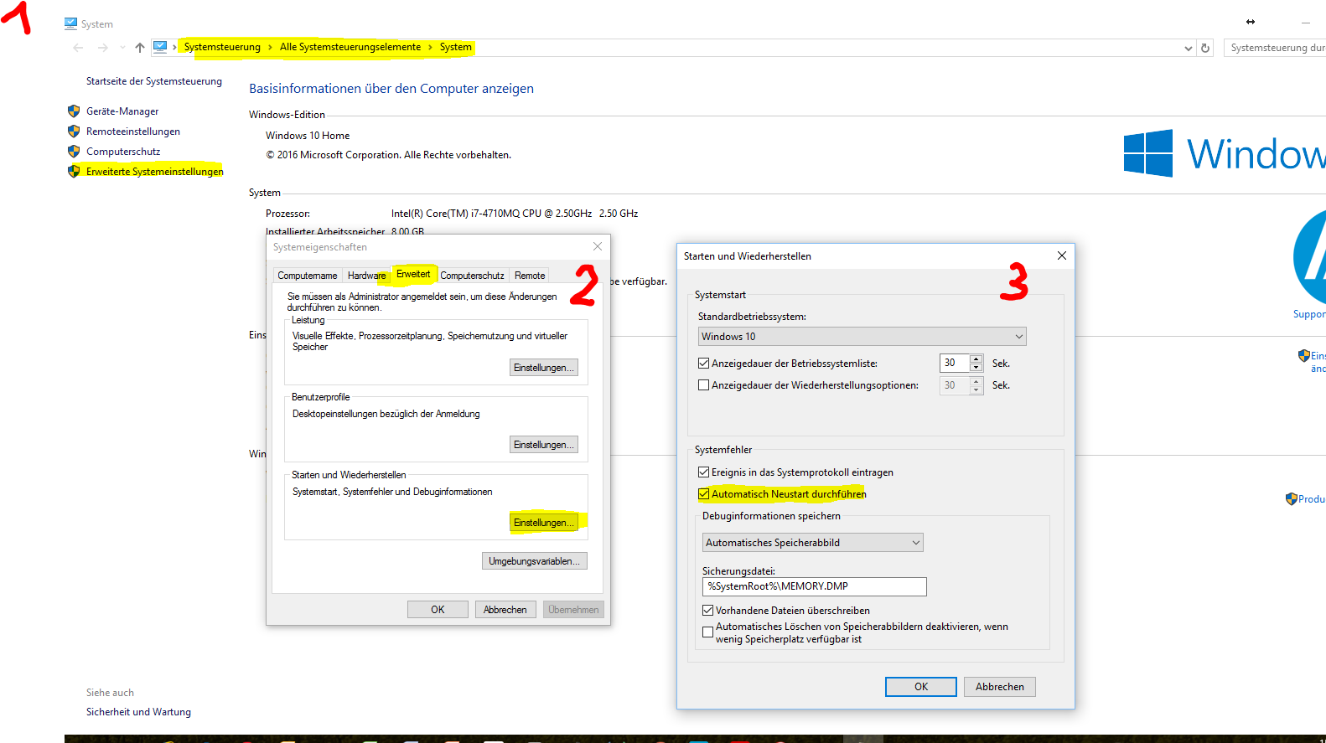The width and height of the screenshot is (1326, 743).
Task: Click System breadcrumb segment
Action: (x=455, y=47)
